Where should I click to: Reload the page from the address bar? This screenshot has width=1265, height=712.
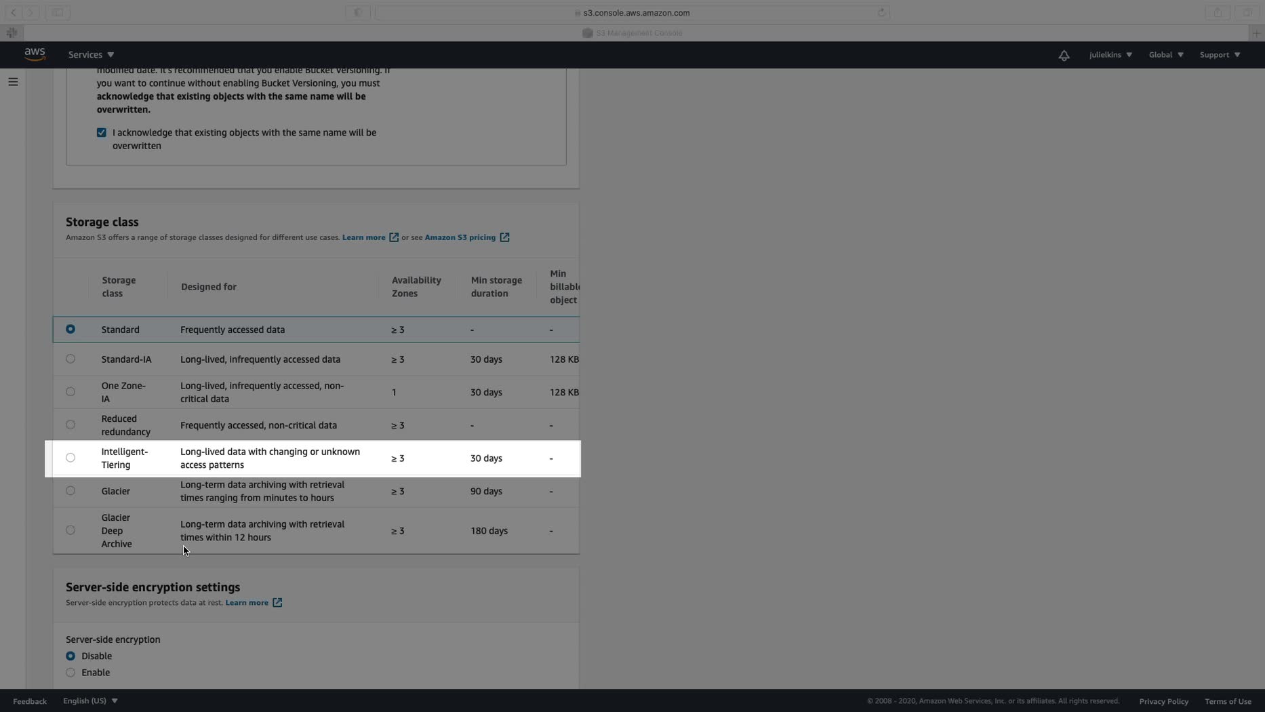tap(881, 12)
